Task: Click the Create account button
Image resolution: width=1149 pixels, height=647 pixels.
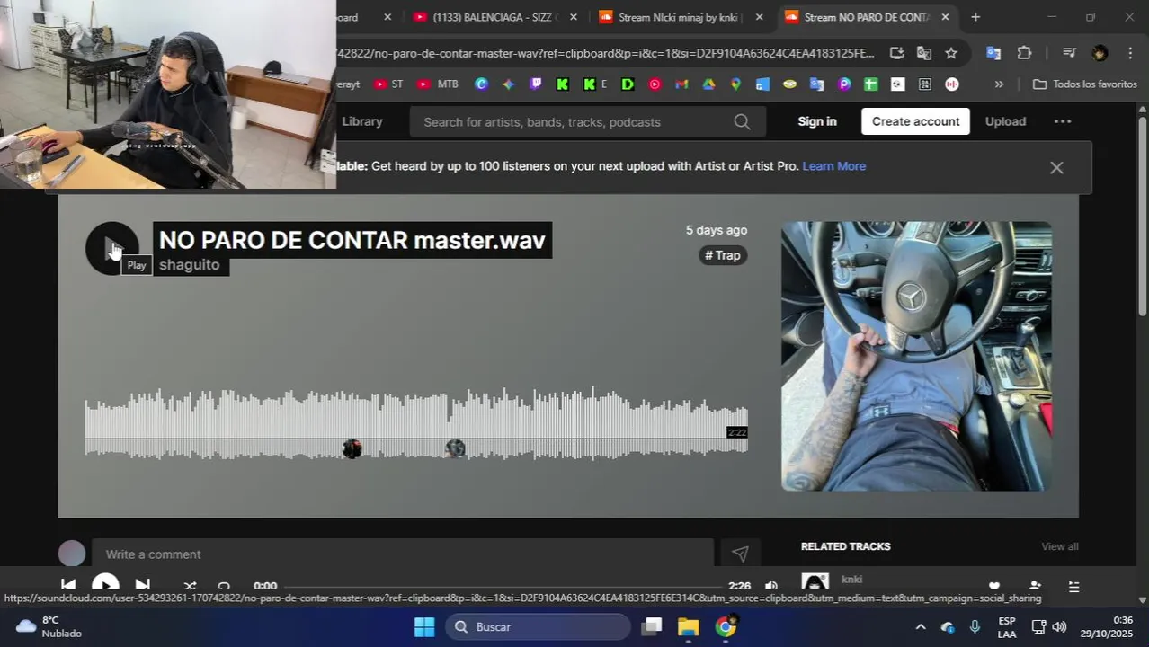Action: click(915, 121)
